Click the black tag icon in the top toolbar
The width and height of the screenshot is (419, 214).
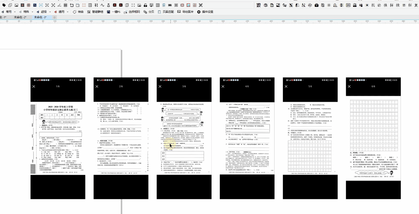click(4, 5)
